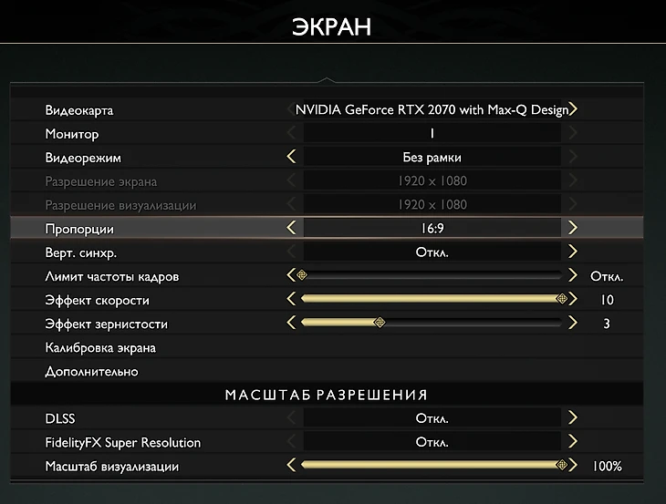Increase Лимит частоты кадров with right arrow

573,275
